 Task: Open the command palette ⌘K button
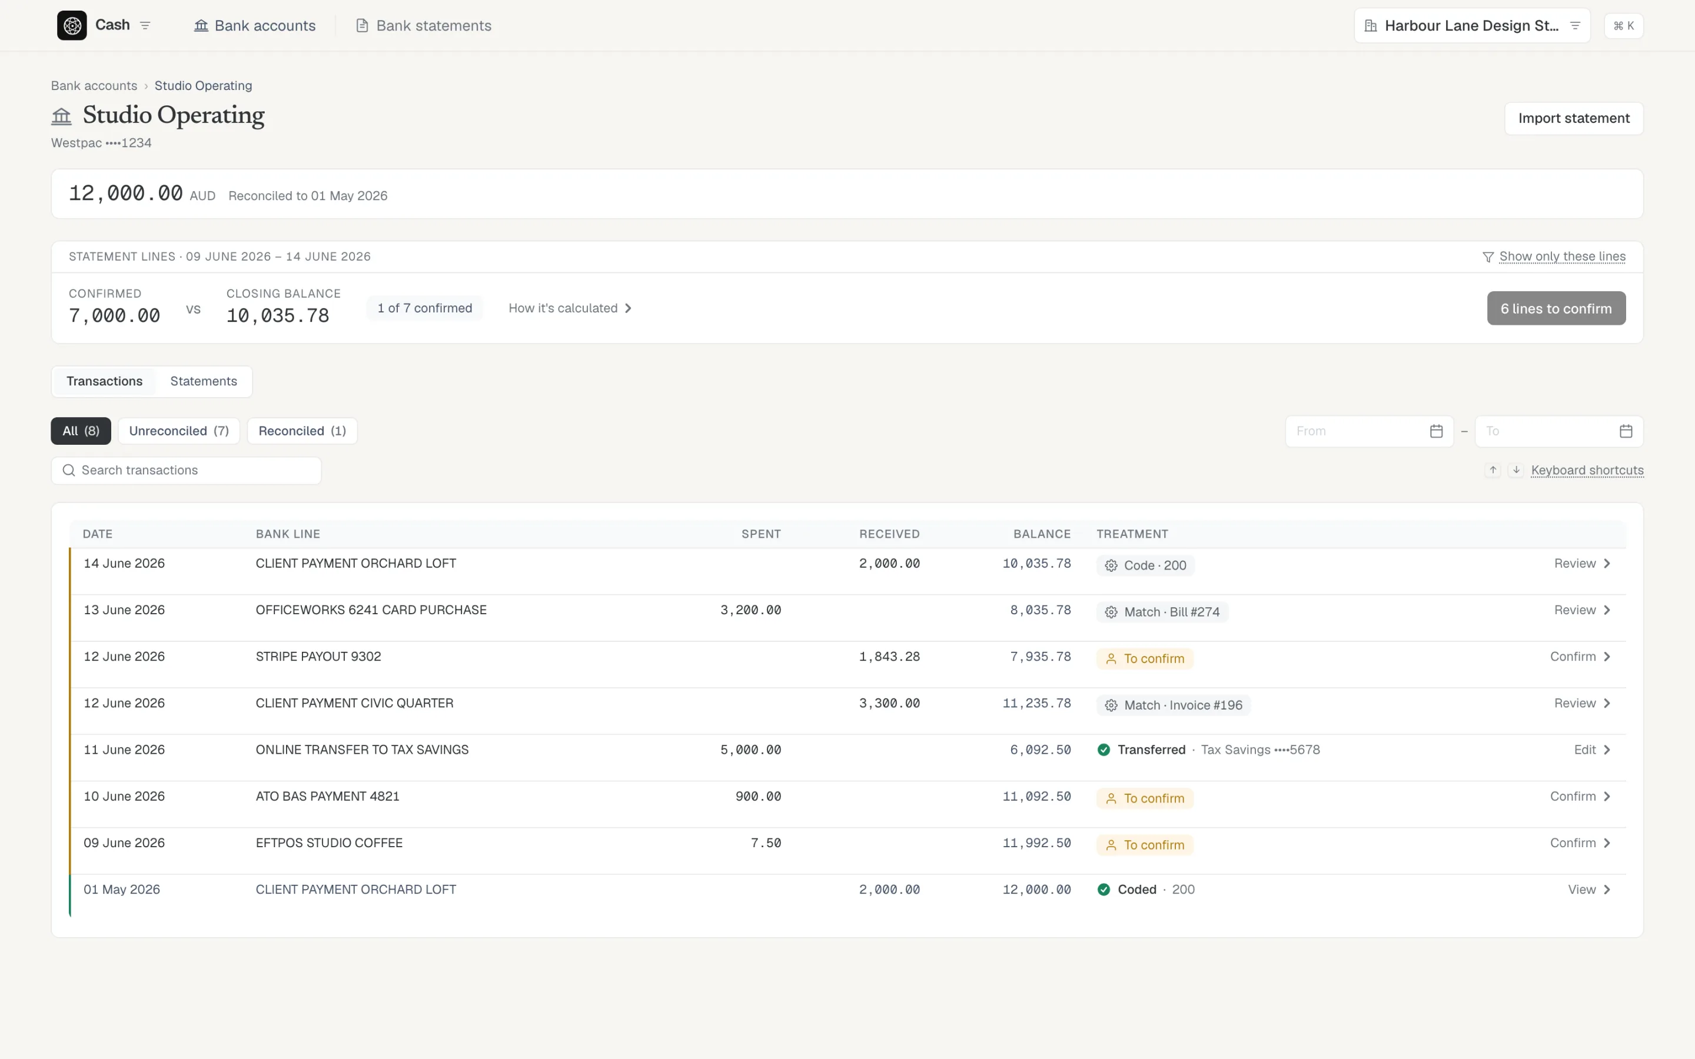click(x=1623, y=26)
